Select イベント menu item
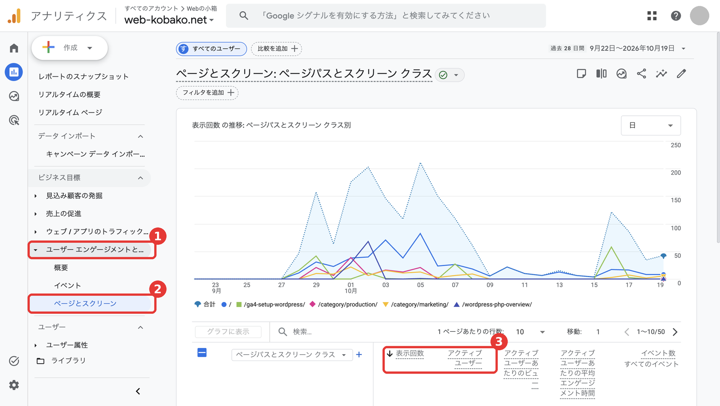 coord(67,286)
